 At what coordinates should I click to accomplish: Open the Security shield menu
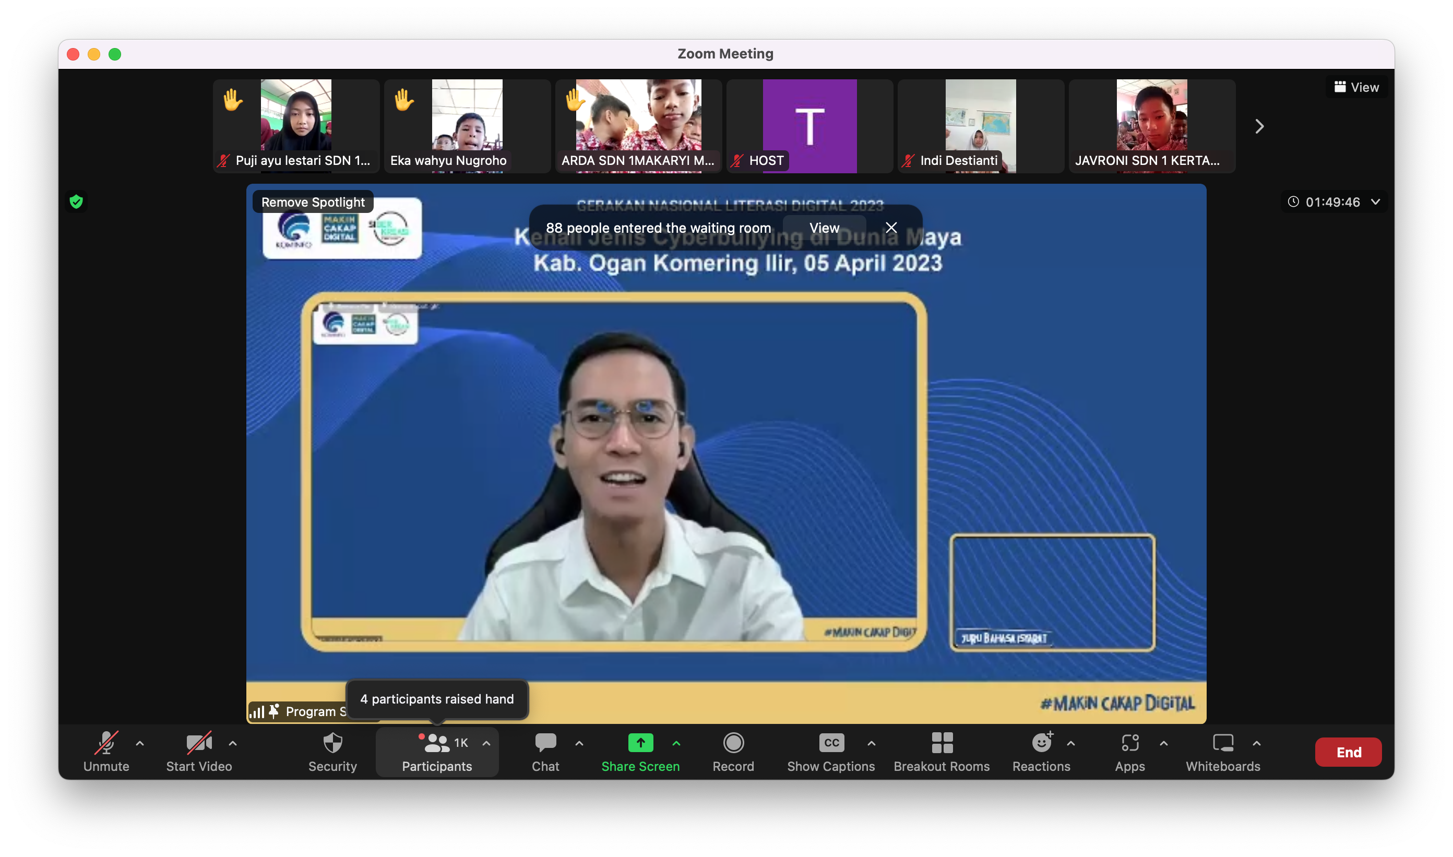click(x=332, y=752)
